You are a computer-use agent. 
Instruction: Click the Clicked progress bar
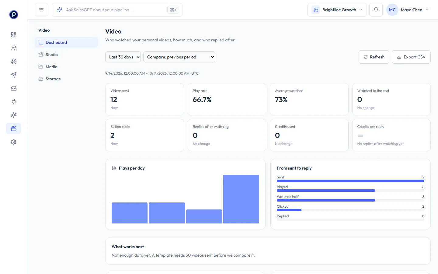pos(350,210)
